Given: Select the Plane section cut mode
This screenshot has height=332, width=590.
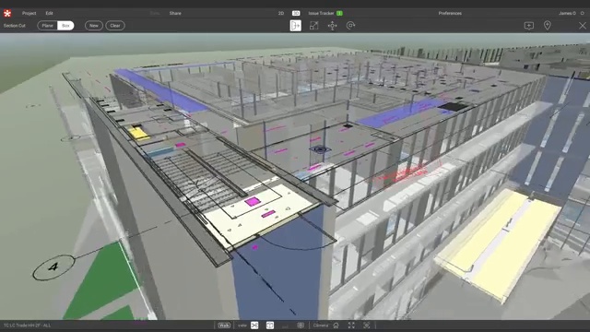Looking at the screenshot, I should pyautogui.click(x=47, y=26).
